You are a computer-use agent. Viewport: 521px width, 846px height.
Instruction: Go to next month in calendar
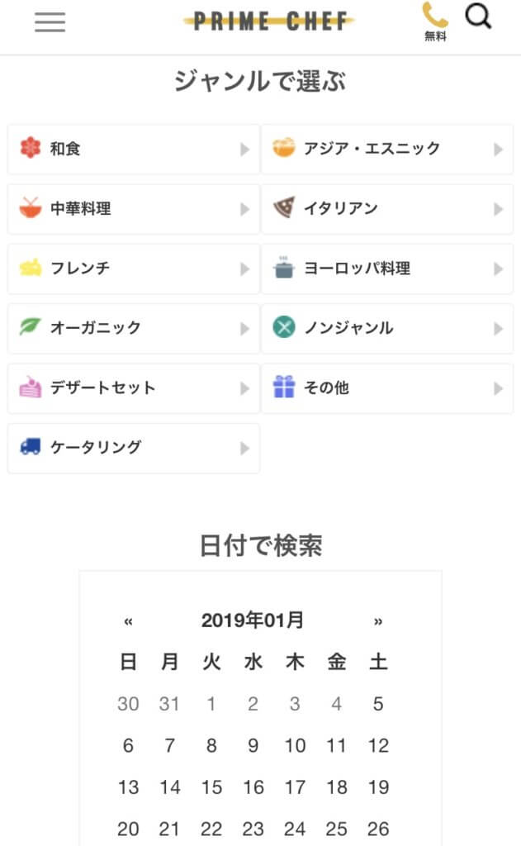pos(378,621)
